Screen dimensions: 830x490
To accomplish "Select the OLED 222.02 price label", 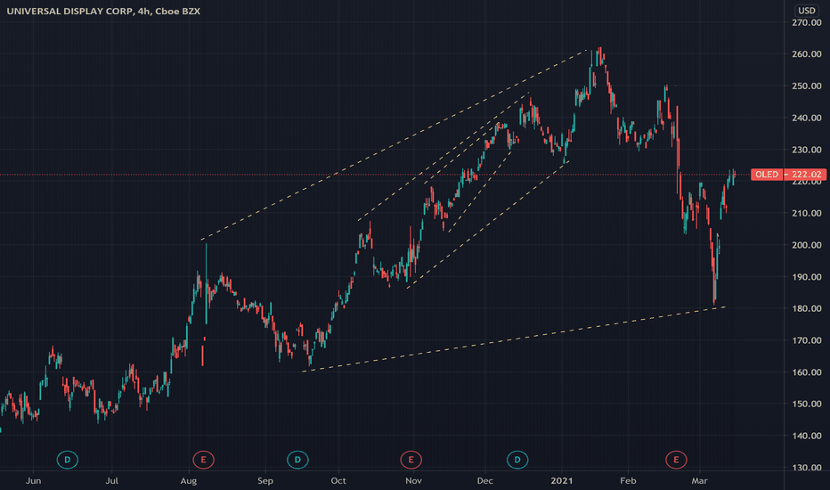I will (x=788, y=175).
